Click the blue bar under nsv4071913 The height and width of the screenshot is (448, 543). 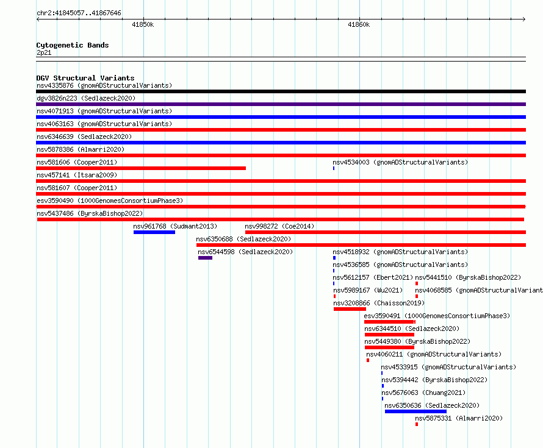[x=281, y=117]
